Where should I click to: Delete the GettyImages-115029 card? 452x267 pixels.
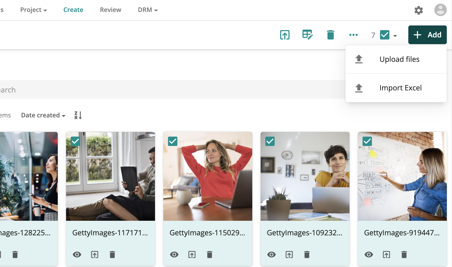(210, 255)
